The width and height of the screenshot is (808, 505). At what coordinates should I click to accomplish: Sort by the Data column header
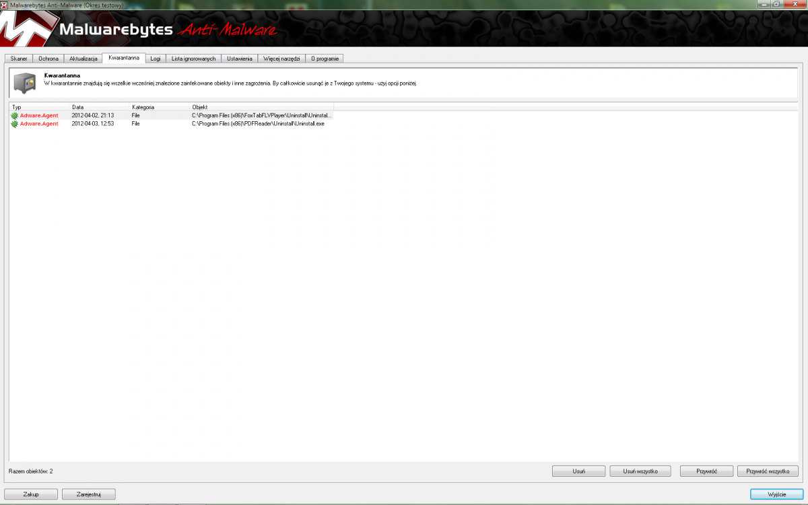[99, 107]
